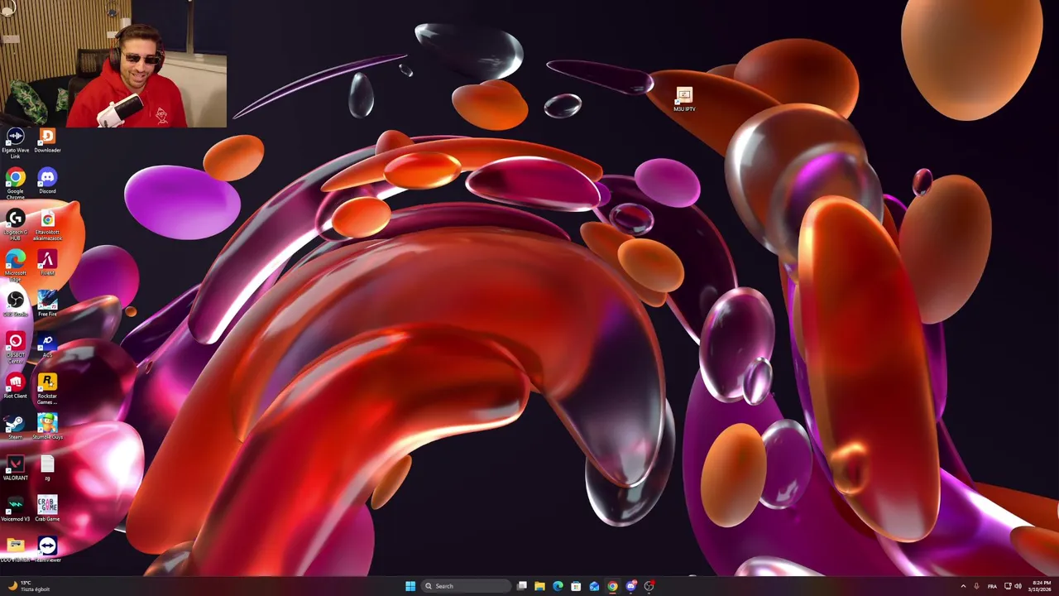Select the Free Fire desktop shortcut
Viewport: 1059px width, 596px height.
click(x=47, y=303)
